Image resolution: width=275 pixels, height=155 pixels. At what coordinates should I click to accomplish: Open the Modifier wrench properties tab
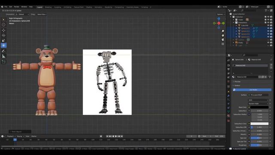[x=228, y=96]
